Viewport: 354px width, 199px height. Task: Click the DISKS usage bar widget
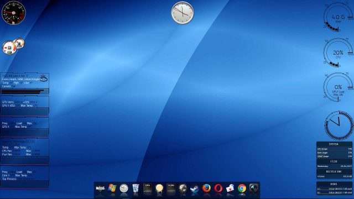point(334,191)
